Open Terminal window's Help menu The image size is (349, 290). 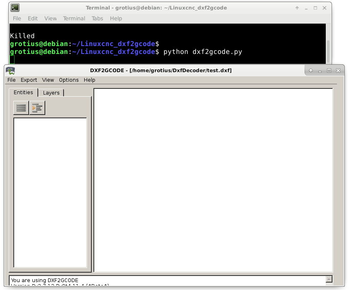pyautogui.click(x=116, y=19)
